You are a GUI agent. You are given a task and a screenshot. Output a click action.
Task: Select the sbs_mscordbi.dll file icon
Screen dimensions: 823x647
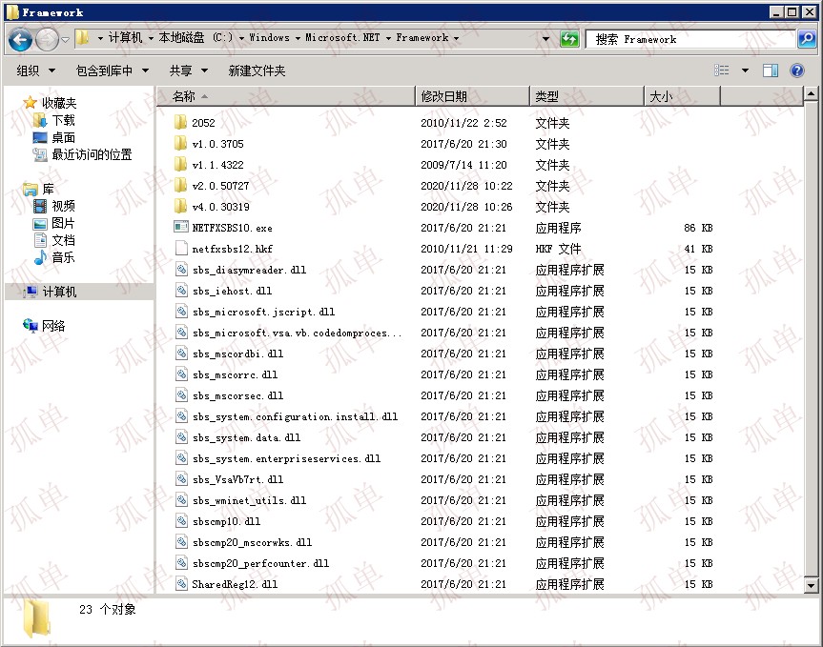click(x=181, y=353)
